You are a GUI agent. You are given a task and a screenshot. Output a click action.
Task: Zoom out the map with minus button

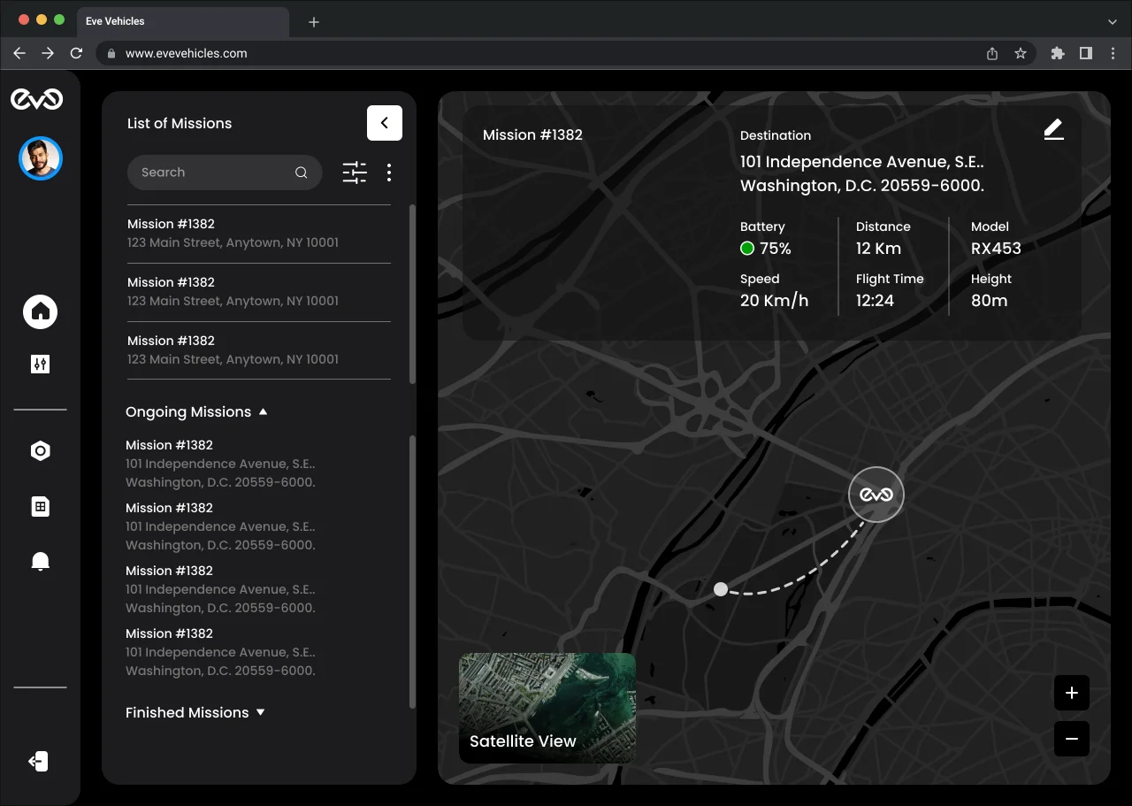click(x=1072, y=739)
